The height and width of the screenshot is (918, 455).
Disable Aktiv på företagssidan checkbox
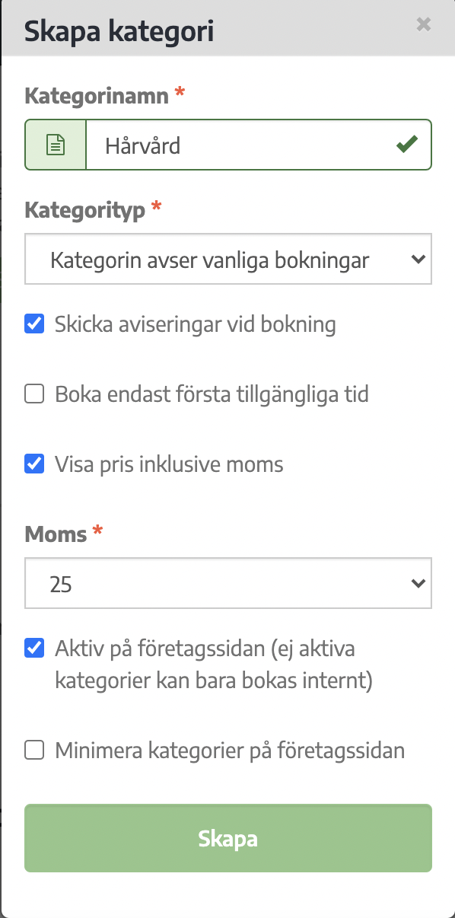[34, 649]
